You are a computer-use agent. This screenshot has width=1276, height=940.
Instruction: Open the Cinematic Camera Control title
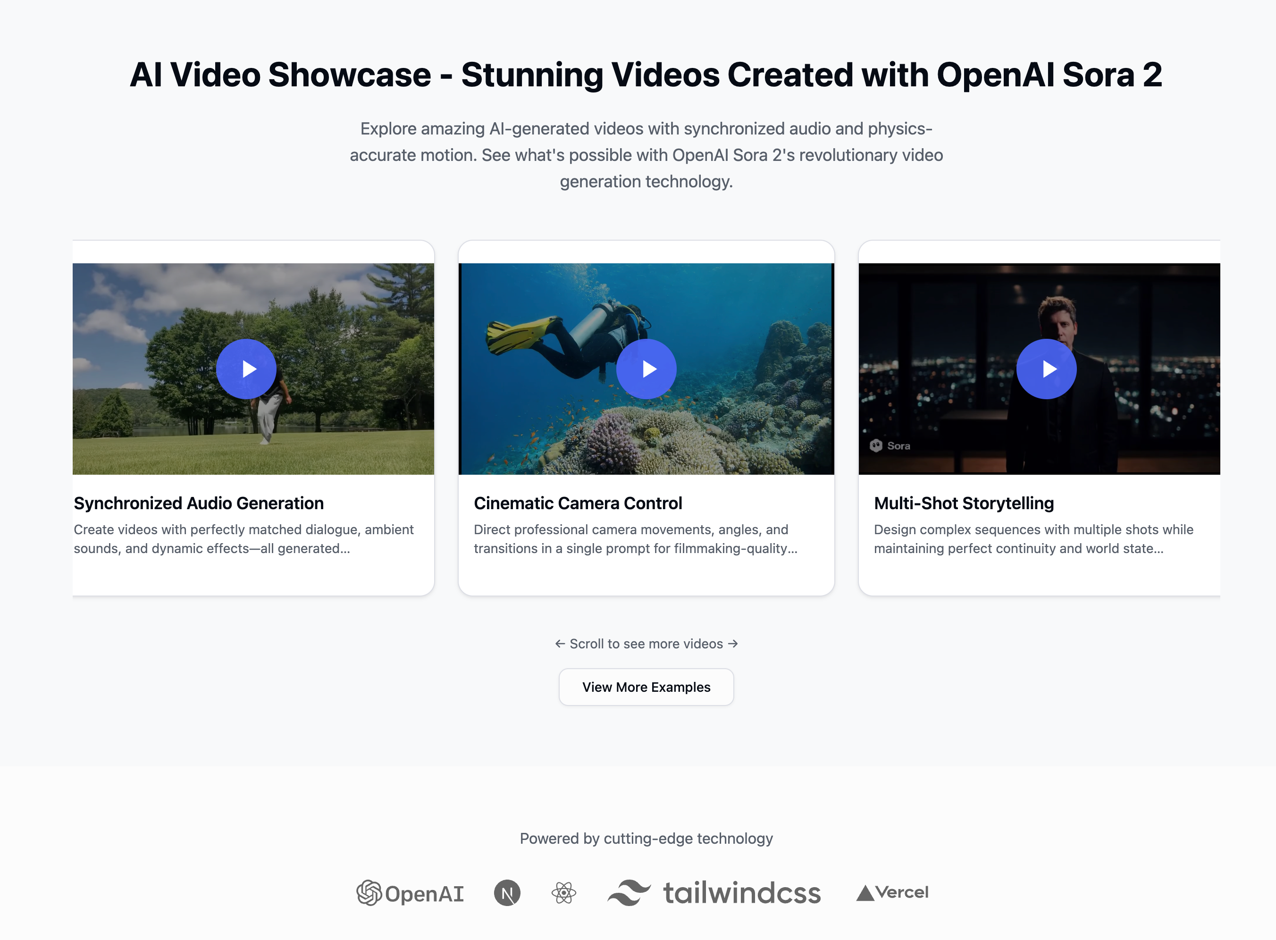click(578, 503)
